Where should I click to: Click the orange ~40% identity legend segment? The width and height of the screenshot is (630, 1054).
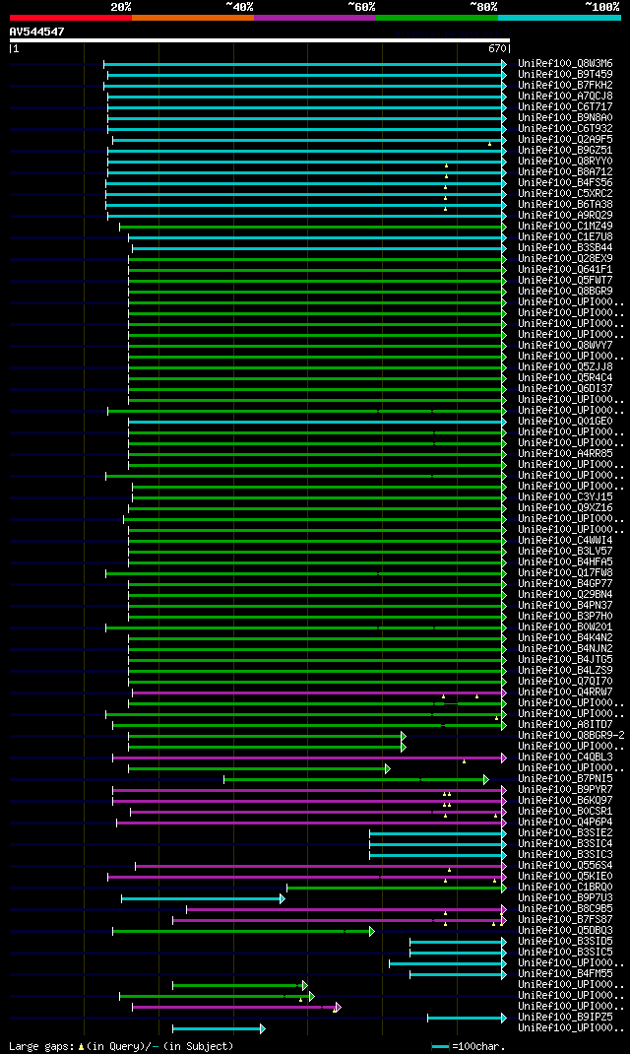[193, 18]
